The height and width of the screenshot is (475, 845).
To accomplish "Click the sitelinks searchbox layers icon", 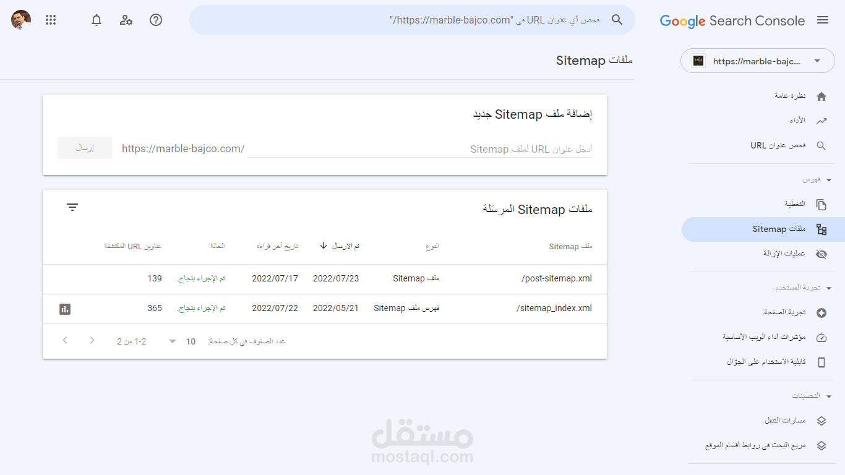I will [821, 446].
